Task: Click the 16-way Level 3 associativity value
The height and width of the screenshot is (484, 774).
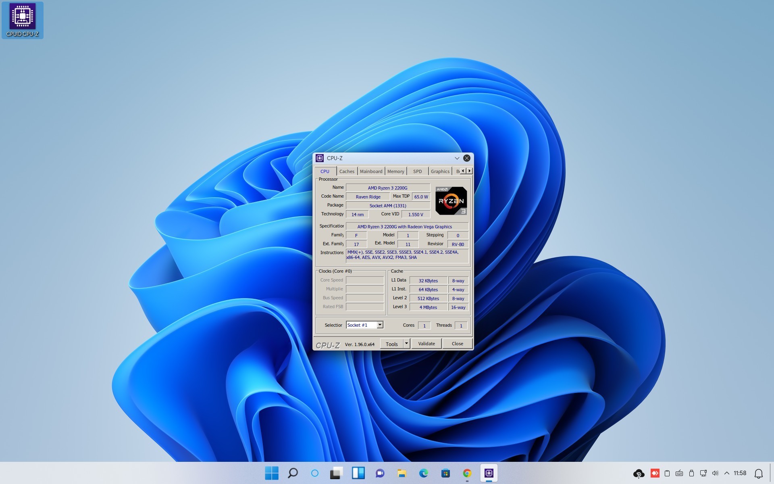Action: [x=458, y=307]
